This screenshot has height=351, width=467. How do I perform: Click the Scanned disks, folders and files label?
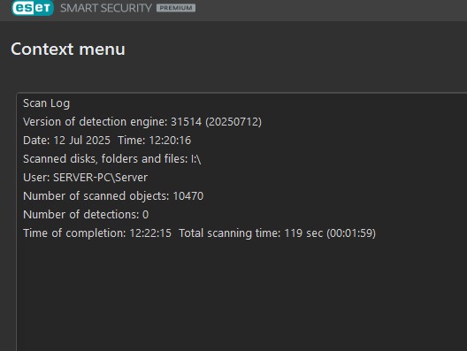(105, 159)
